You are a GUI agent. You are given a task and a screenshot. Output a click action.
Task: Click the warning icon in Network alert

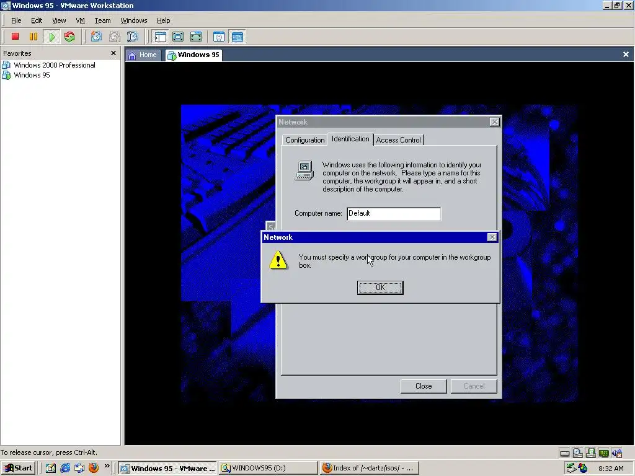[278, 260]
